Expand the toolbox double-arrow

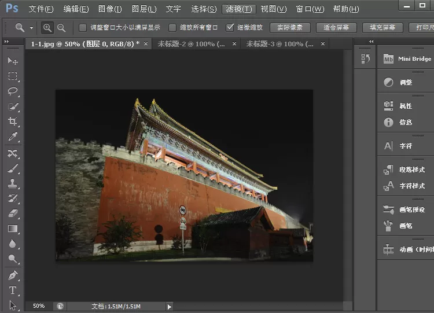click(6, 42)
